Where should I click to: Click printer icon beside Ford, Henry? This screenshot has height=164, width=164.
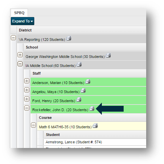pos(79,100)
